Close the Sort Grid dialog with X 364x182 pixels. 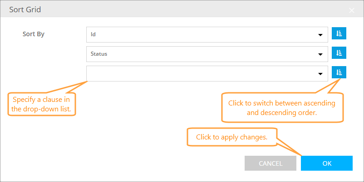[x=352, y=10]
